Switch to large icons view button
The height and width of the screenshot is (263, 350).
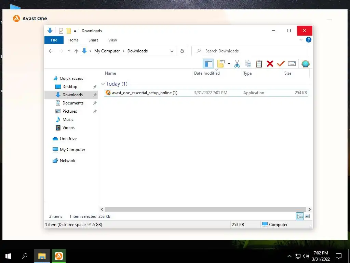click(307, 216)
